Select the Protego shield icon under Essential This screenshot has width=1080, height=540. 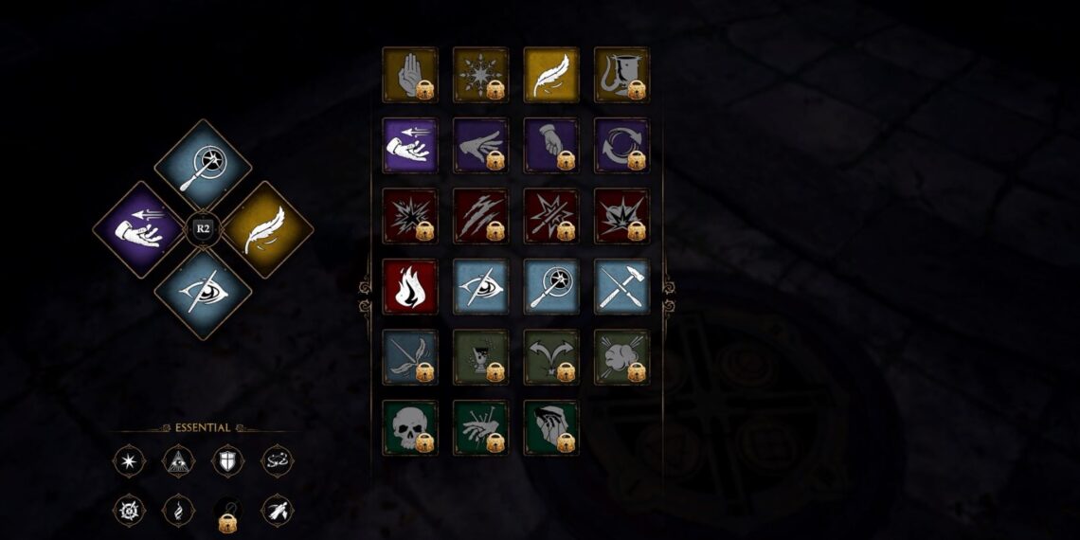(228, 460)
